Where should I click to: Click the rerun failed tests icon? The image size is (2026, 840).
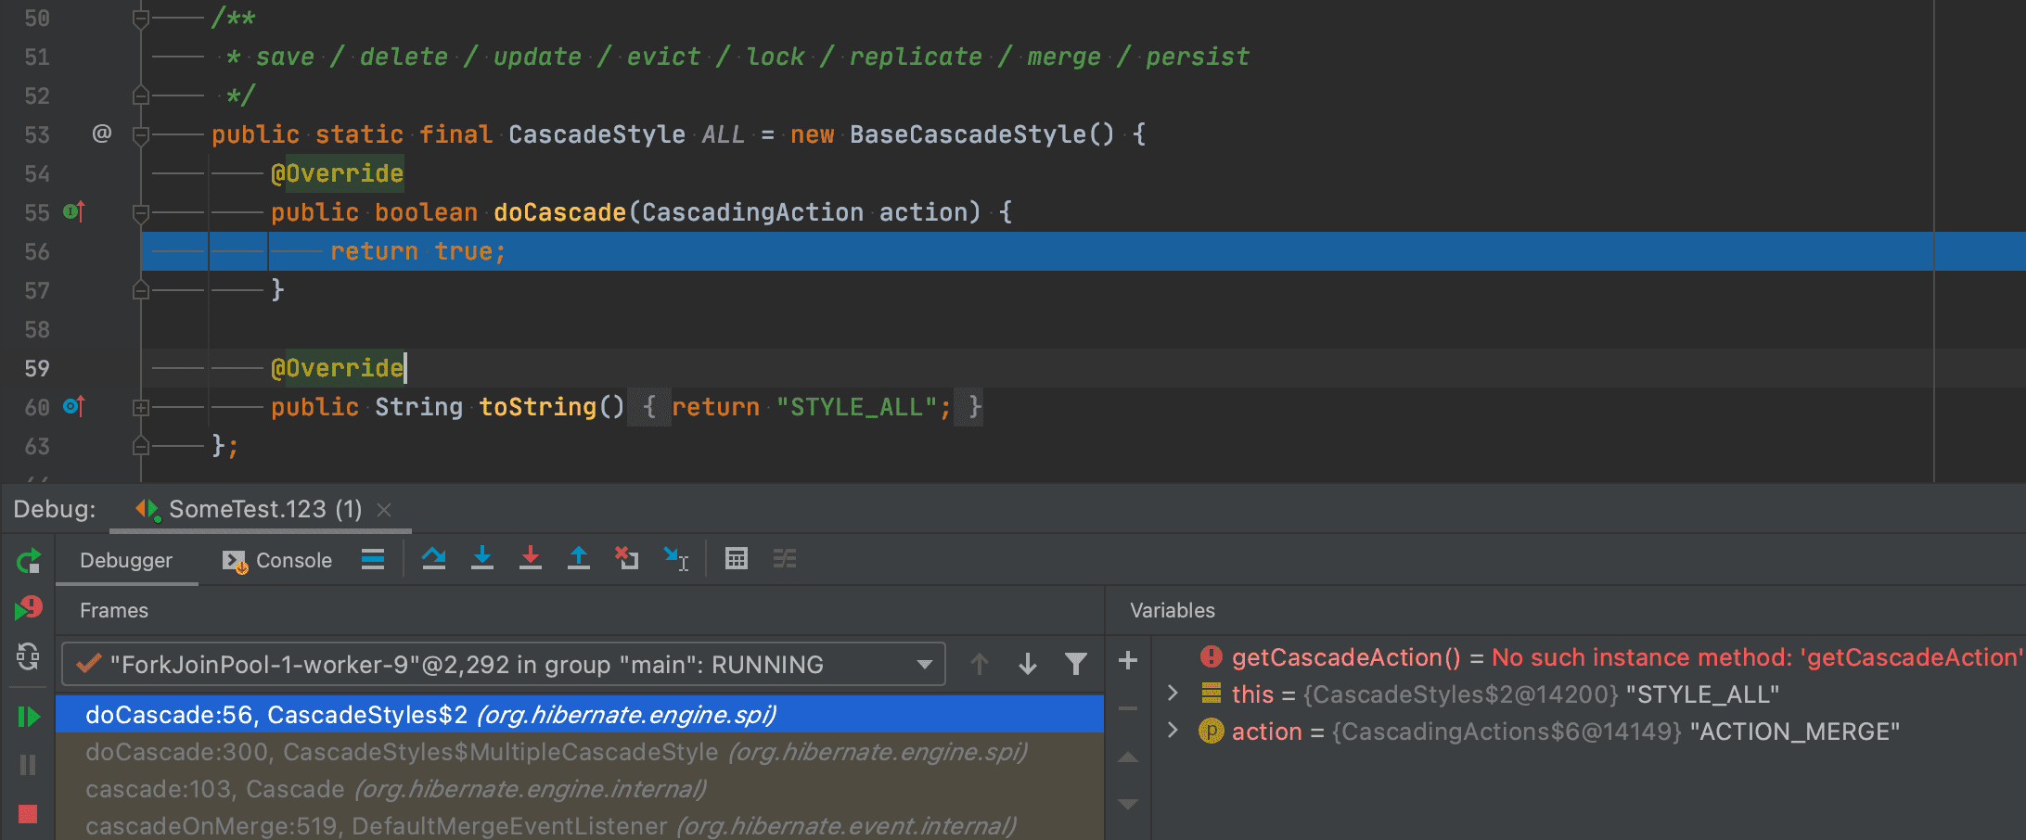pyautogui.click(x=28, y=608)
